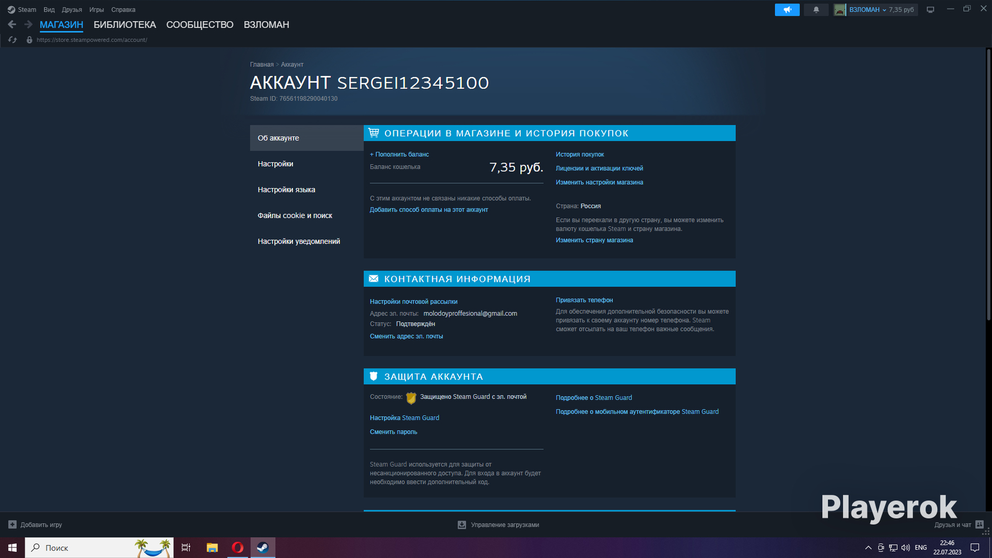Viewport: 992px width, 558px height.
Task: Open Лицензии и активации ключей
Action: click(x=599, y=169)
